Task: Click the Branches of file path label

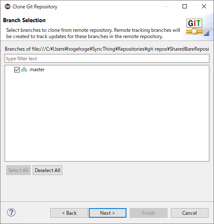Action: click(x=107, y=49)
